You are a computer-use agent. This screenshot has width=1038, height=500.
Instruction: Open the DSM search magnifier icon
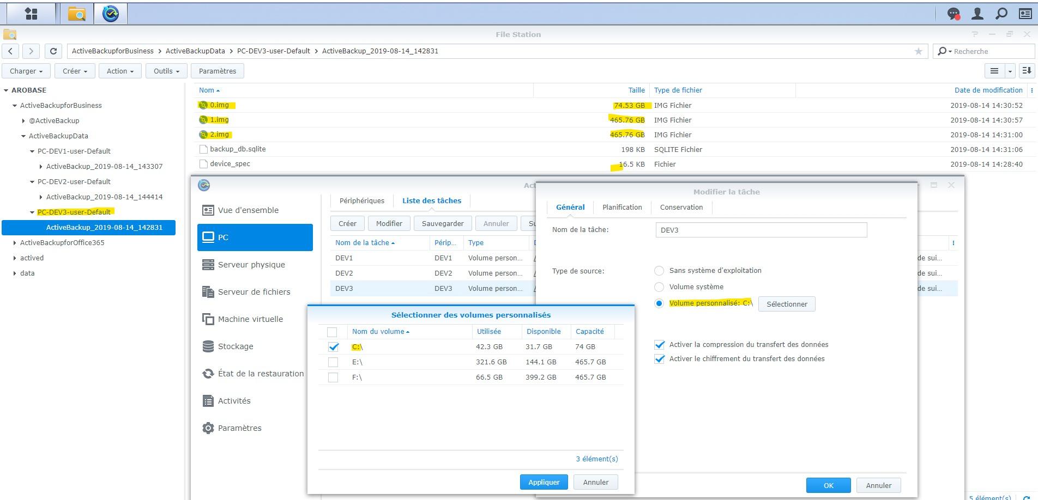[1001, 14]
